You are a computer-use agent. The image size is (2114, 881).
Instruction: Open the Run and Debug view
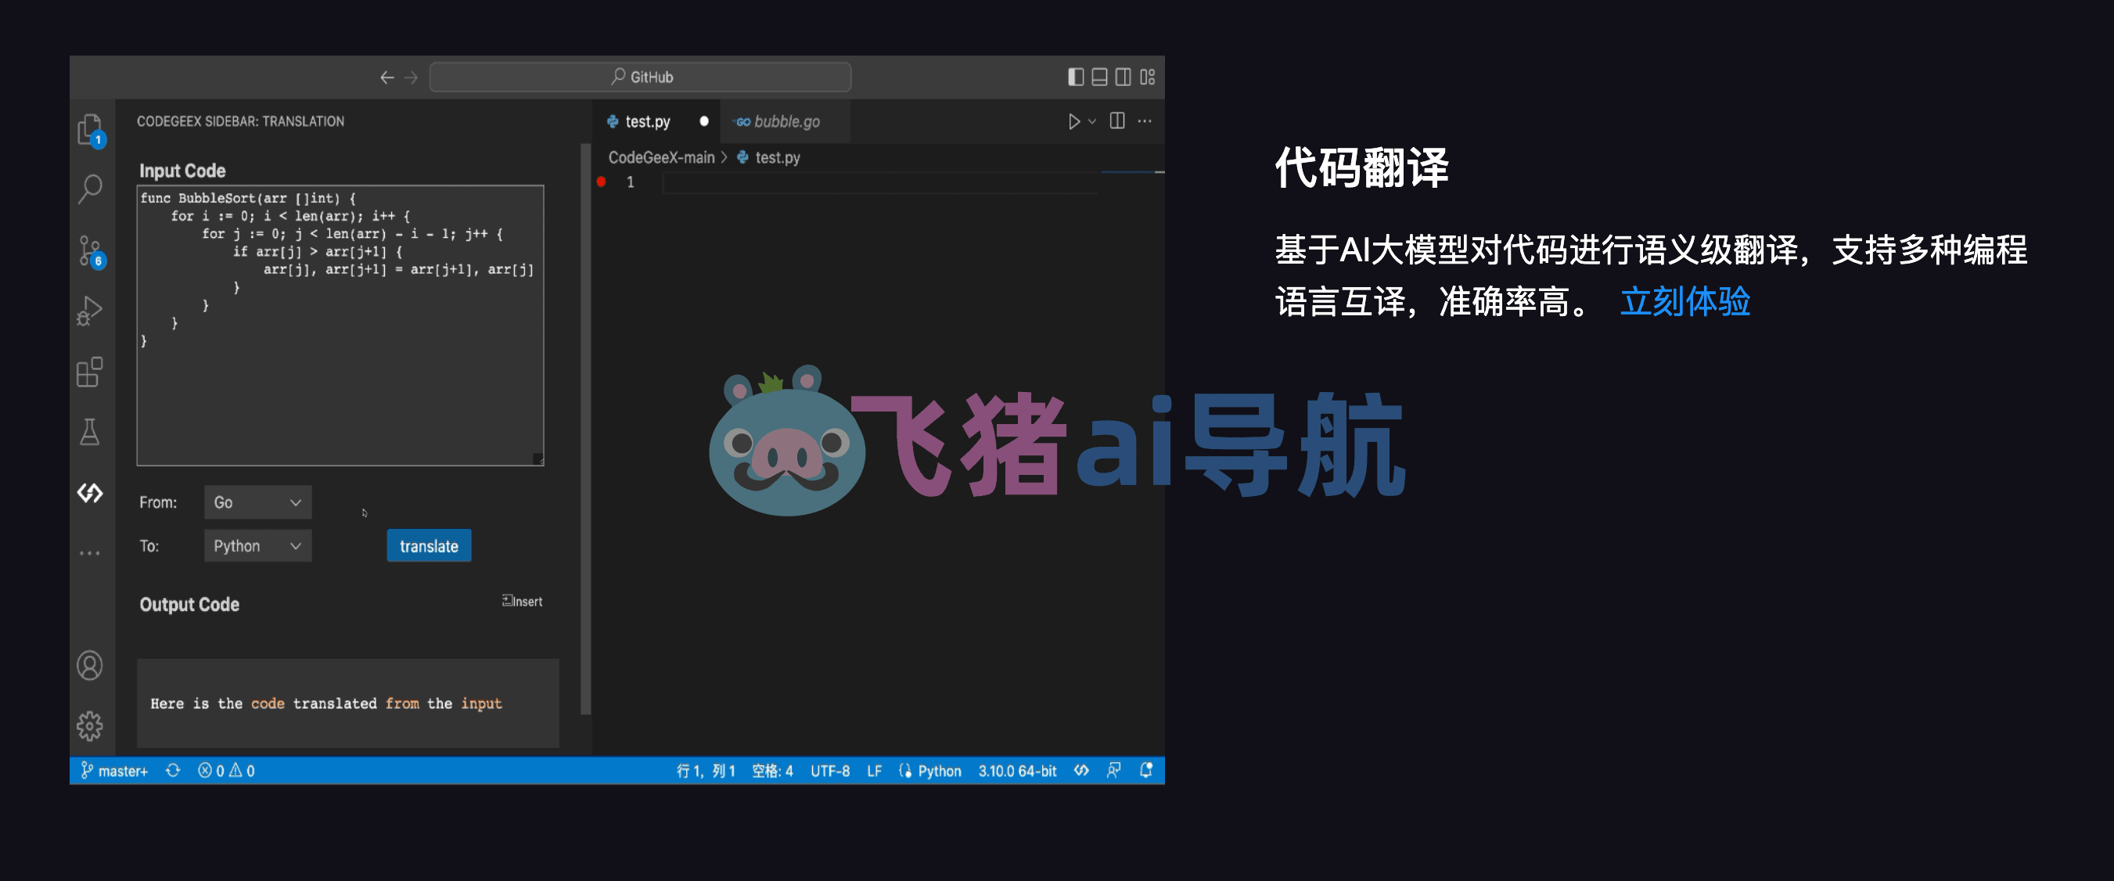point(90,311)
